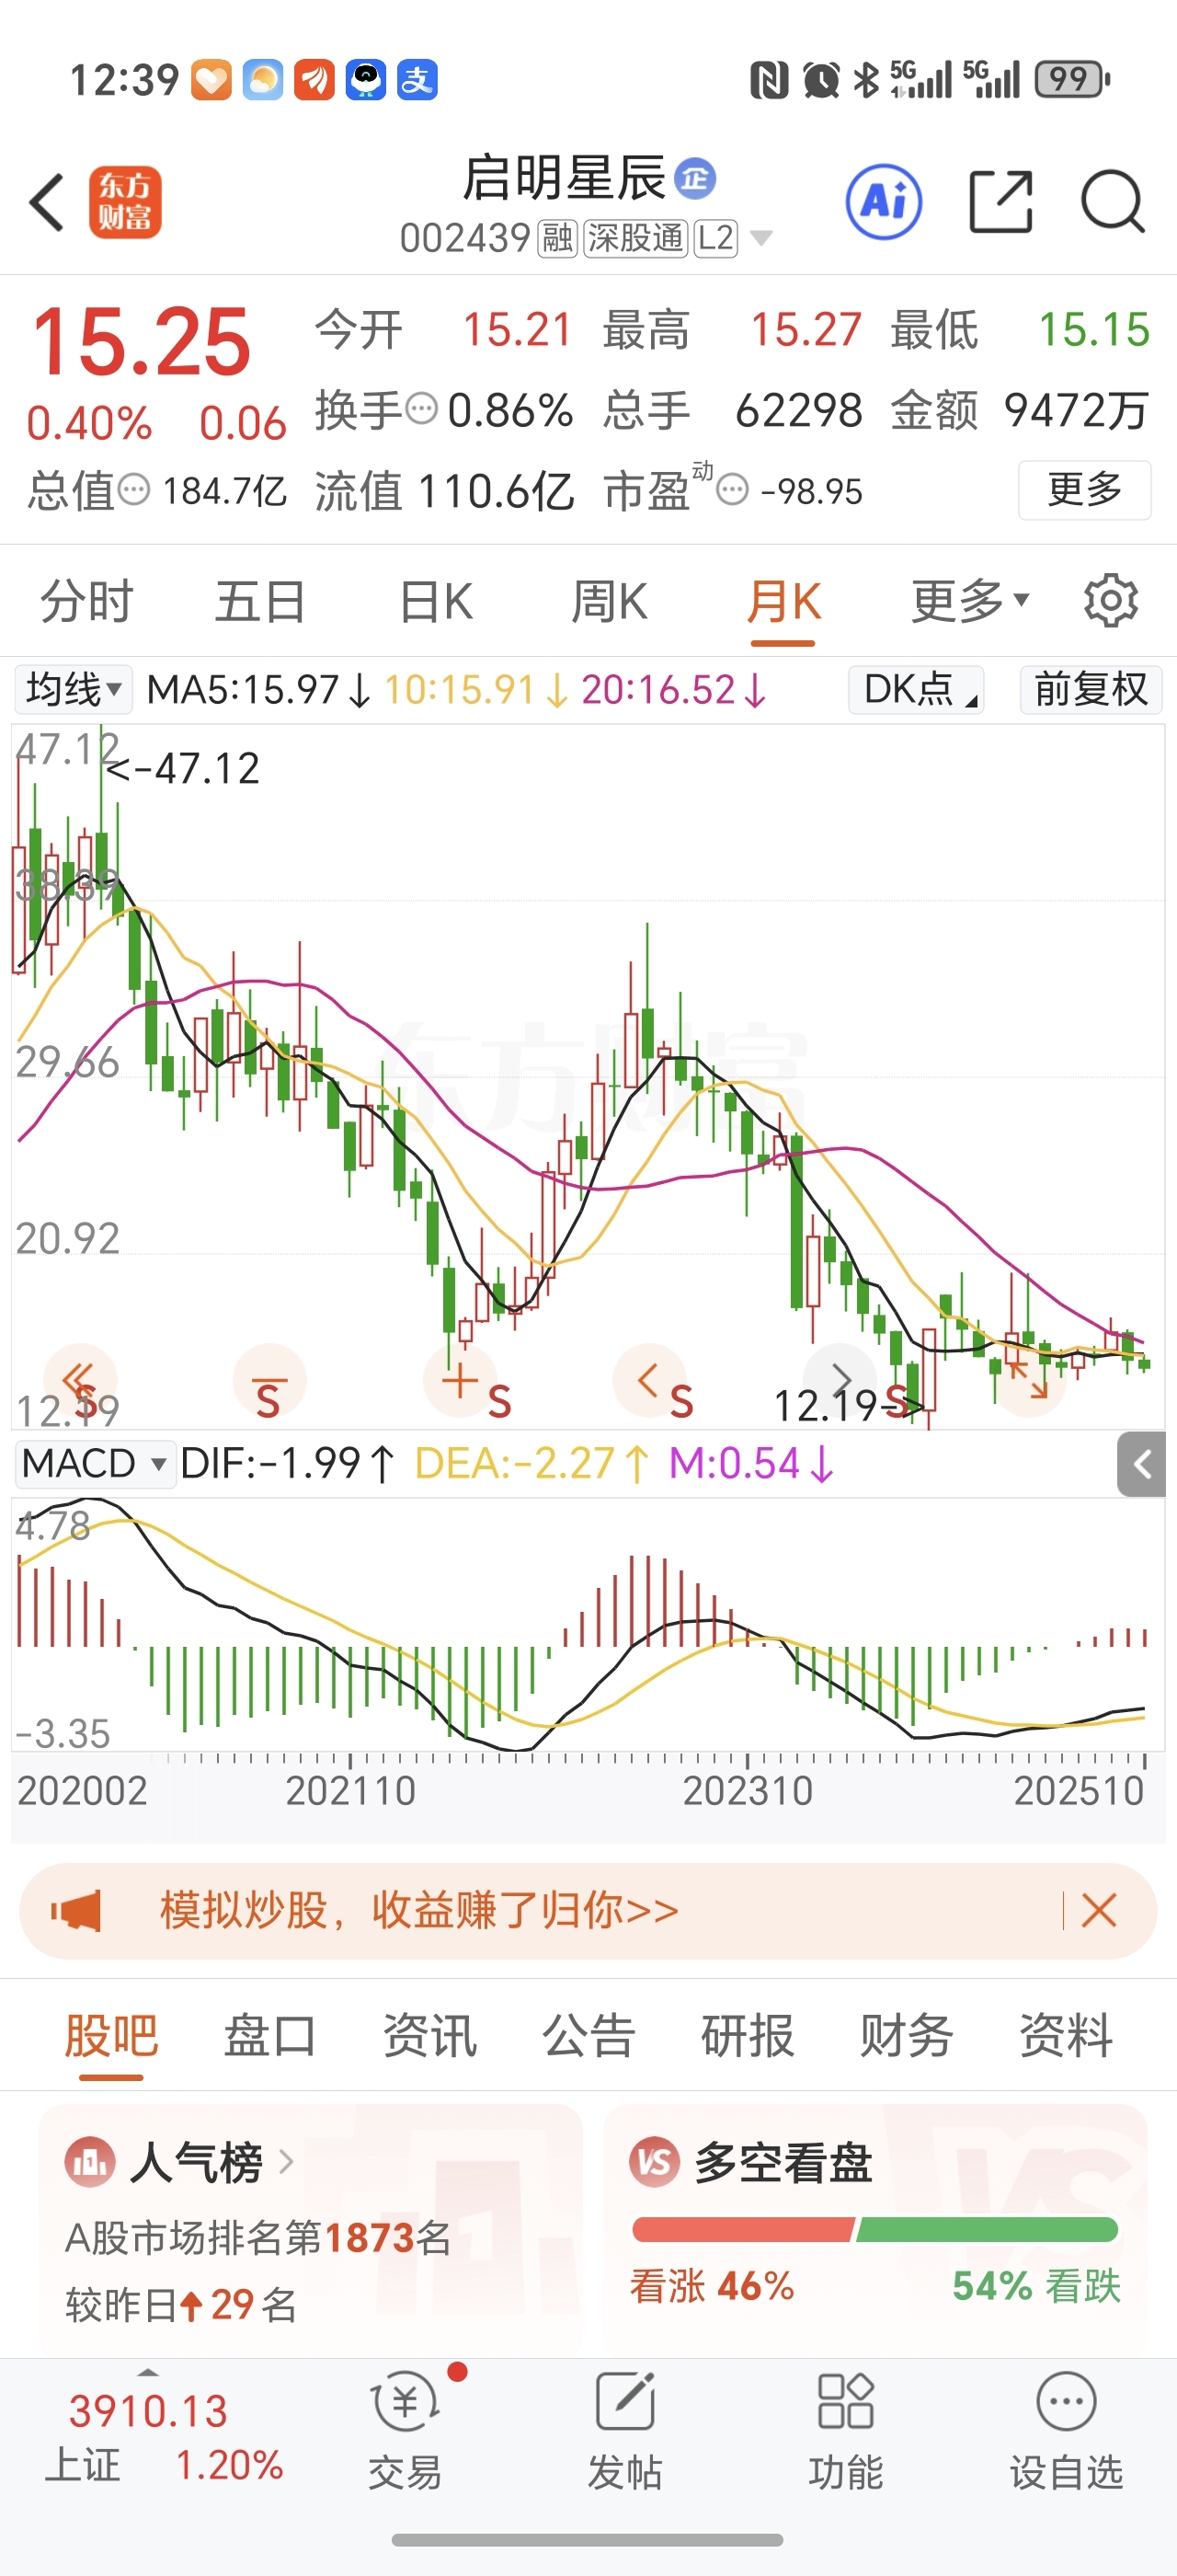Open the 研报 tab
Image resolution: width=1177 pixels, height=2576 pixels.
pyautogui.click(x=748, y=2036)
